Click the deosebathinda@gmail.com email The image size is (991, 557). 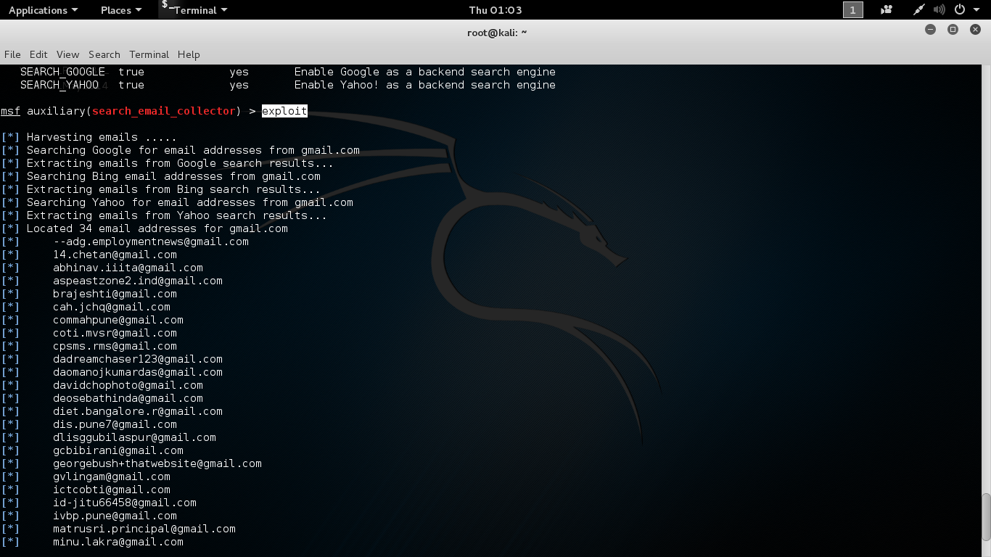128,398
